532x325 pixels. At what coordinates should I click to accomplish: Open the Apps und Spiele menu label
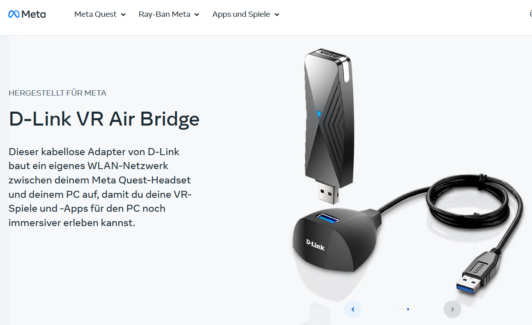click(241, 14)
